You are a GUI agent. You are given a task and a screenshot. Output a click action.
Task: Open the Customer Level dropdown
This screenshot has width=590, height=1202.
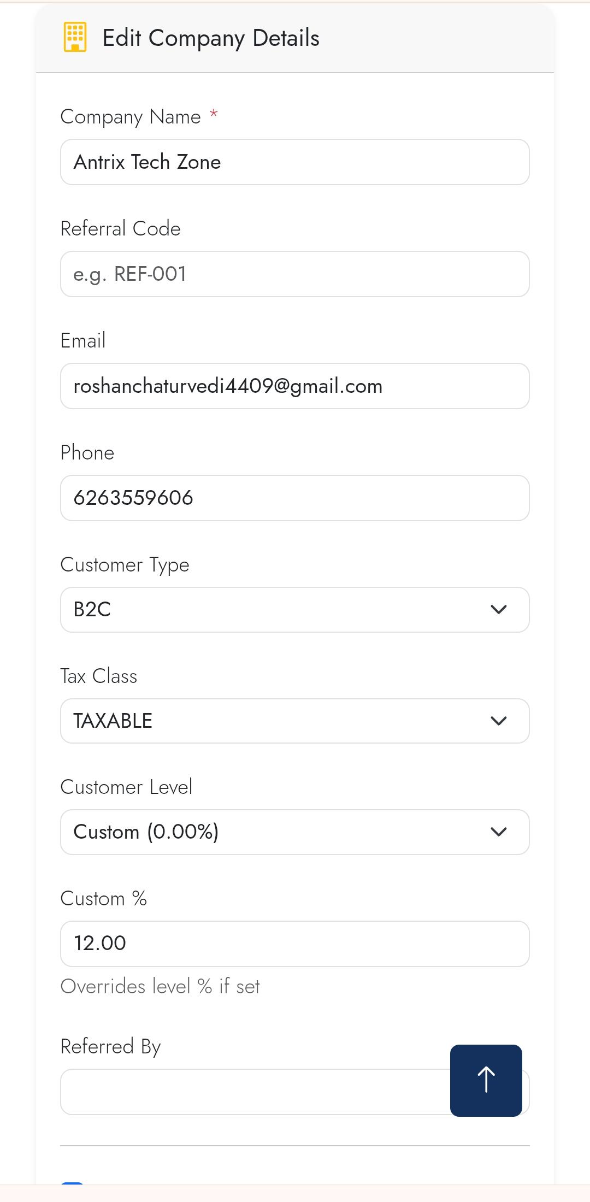[294, 832]
